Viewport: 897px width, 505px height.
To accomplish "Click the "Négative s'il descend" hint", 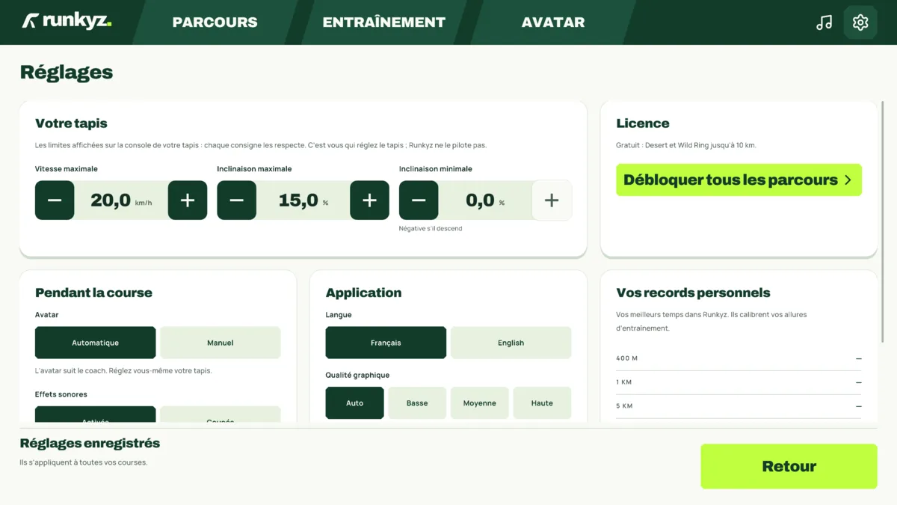I will tap(431, 229).
